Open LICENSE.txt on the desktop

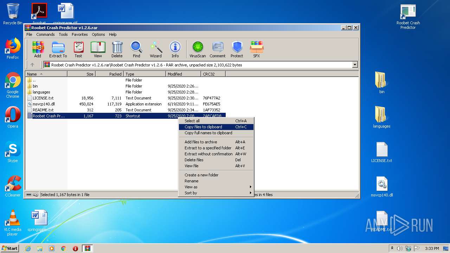(x=382, y=152)
